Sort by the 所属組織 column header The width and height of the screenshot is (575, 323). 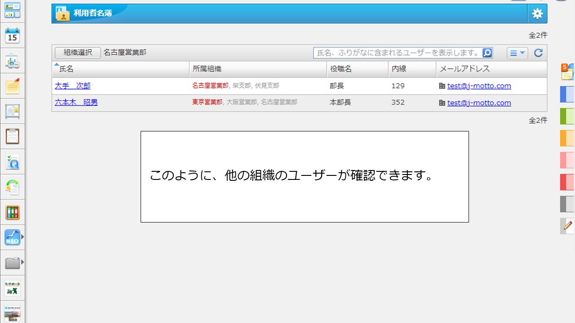[x=258, y=69]
